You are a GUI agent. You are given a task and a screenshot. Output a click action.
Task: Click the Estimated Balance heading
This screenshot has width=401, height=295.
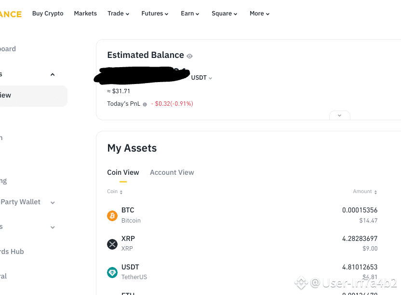pyautogui.click(x=146, y=55)
